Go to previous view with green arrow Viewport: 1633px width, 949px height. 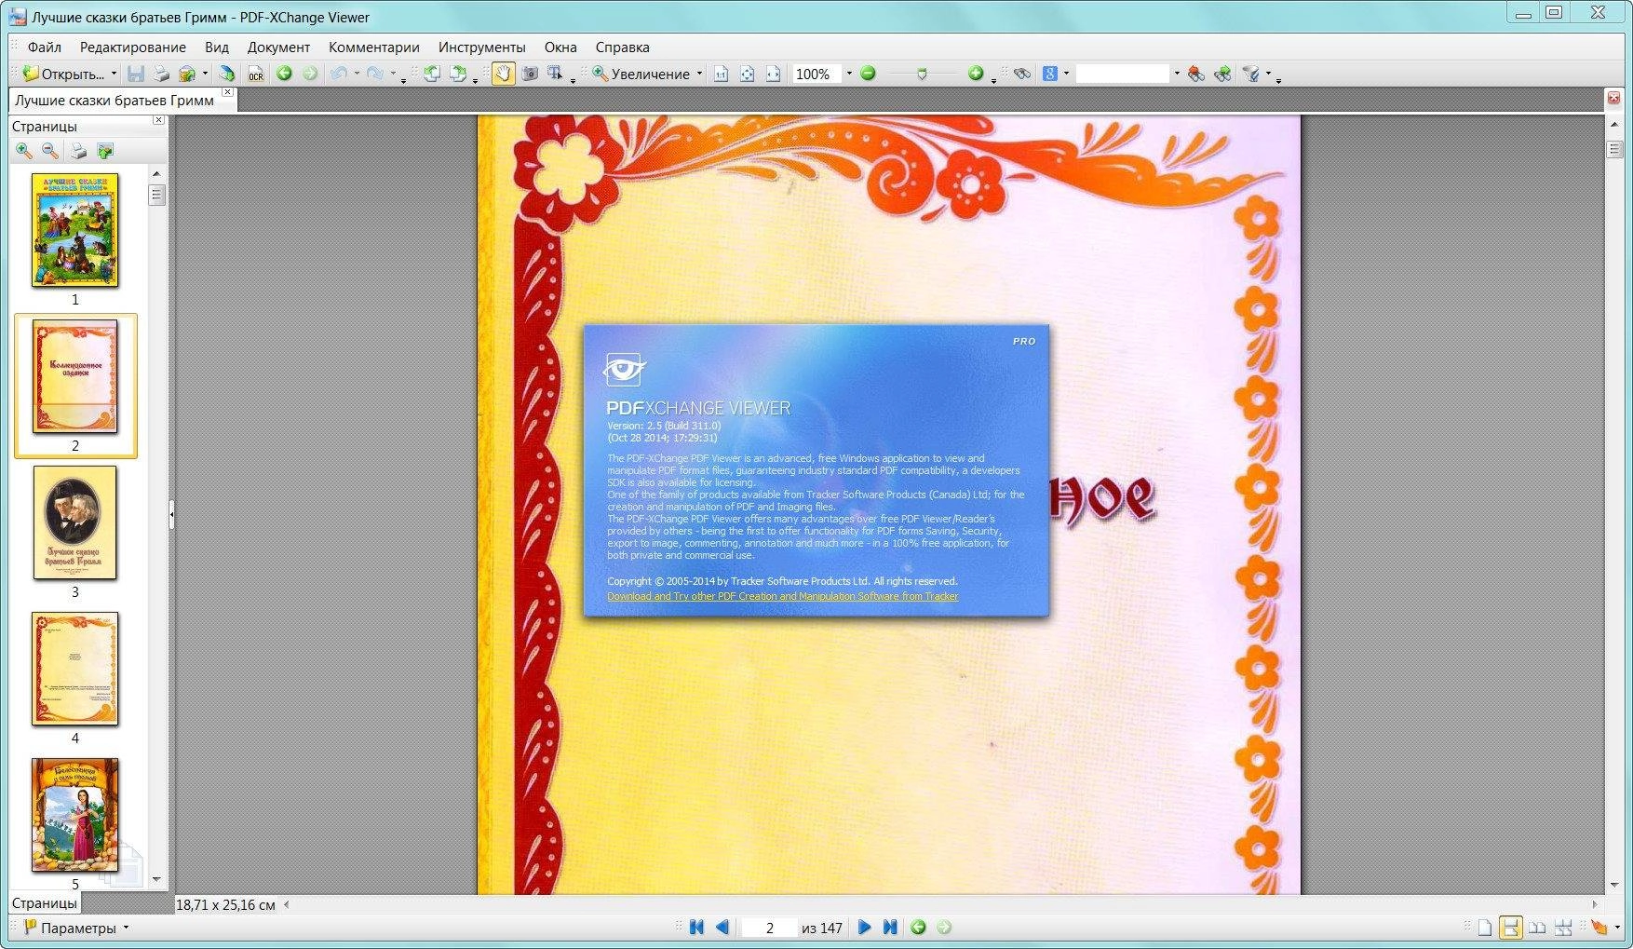click(x=284, y=74)
